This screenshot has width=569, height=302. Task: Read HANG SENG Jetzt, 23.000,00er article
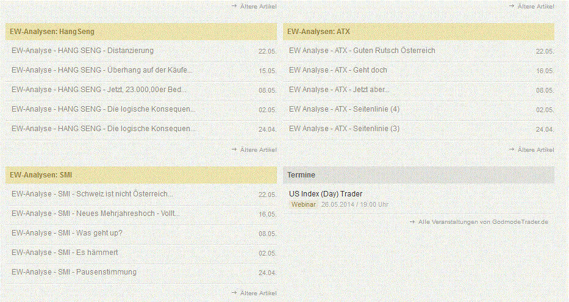[99, 90]
